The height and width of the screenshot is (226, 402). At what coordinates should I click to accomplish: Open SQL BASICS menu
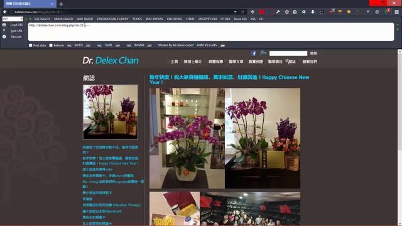(x=42, y=19)
